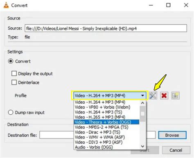Click profile list scroll-down arrow
Screen dimensions: 194x158
pos(142,147)
